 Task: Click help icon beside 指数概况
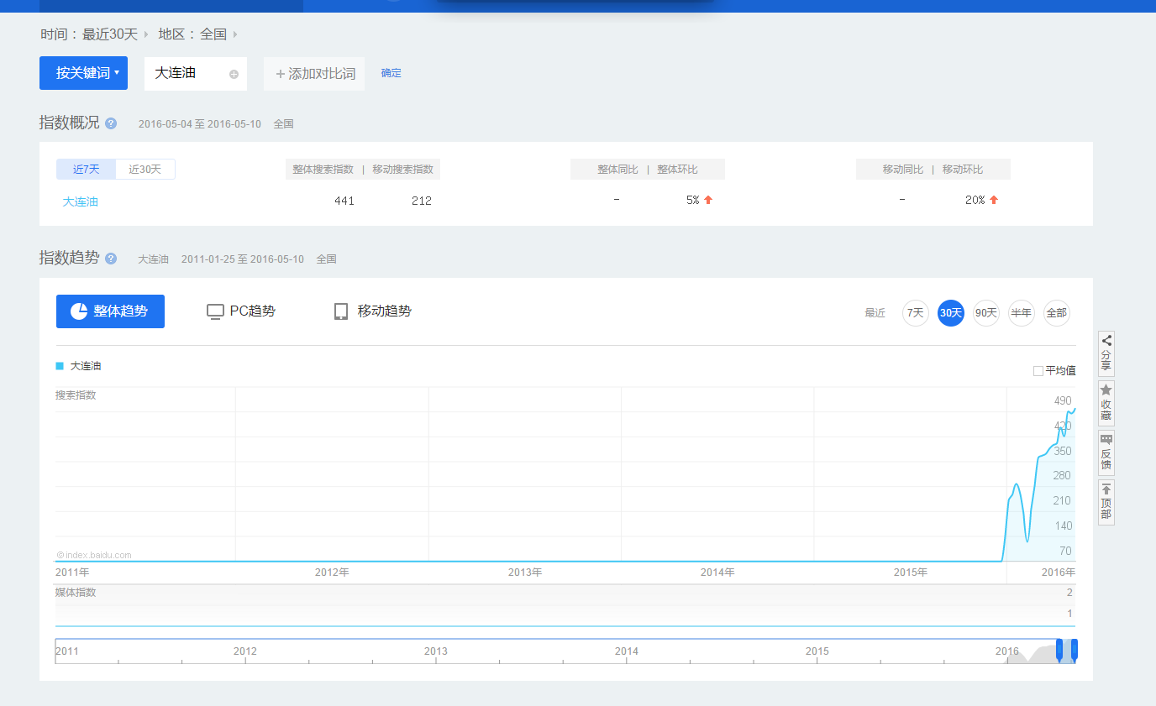tap(111, 123)
